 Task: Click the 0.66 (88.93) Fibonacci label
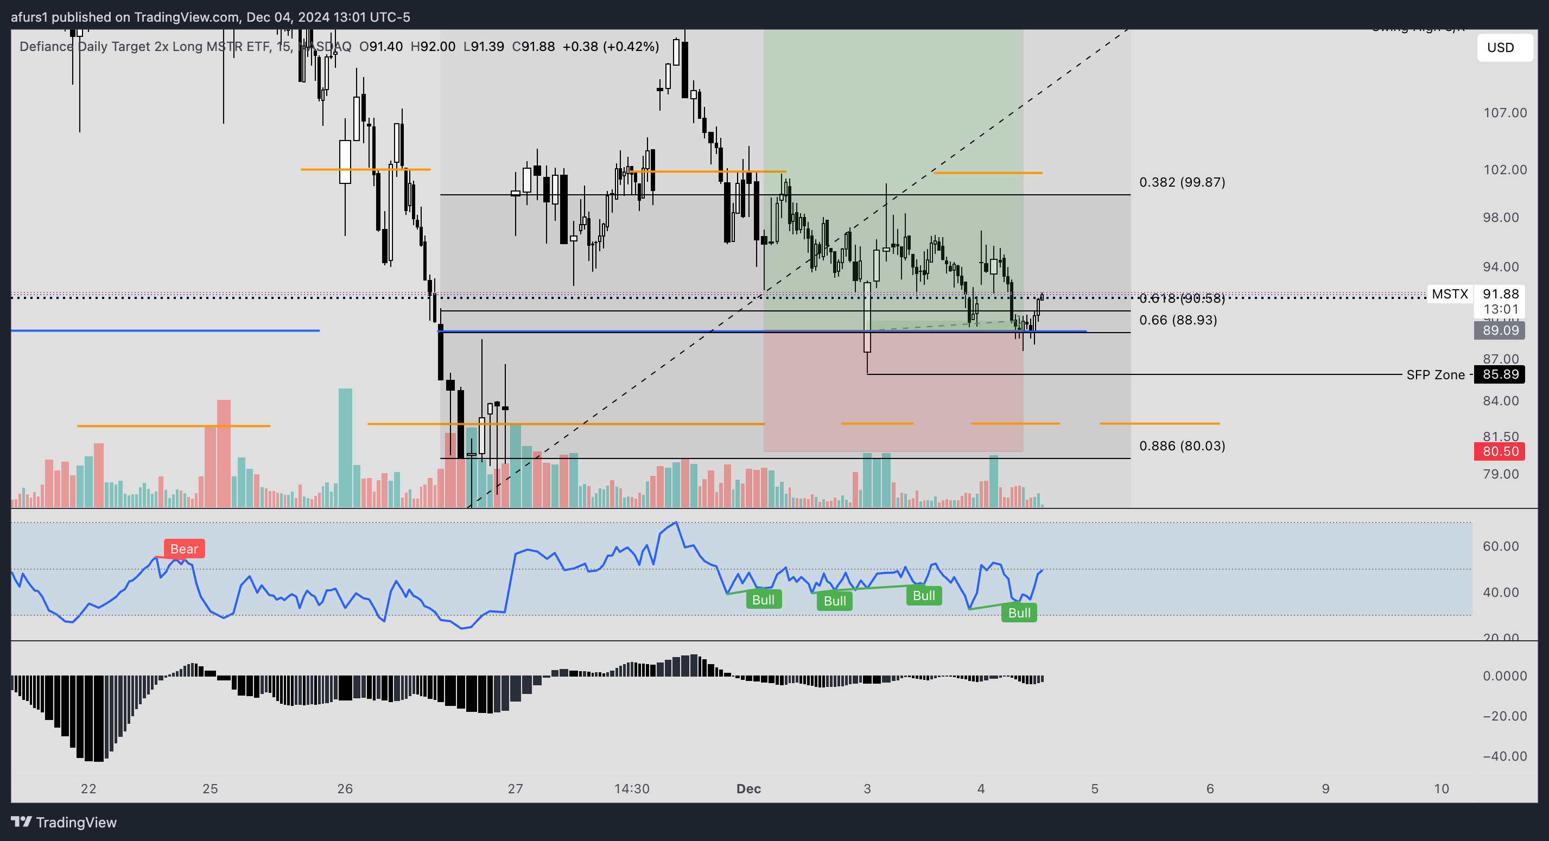[x=1178, y=320]
